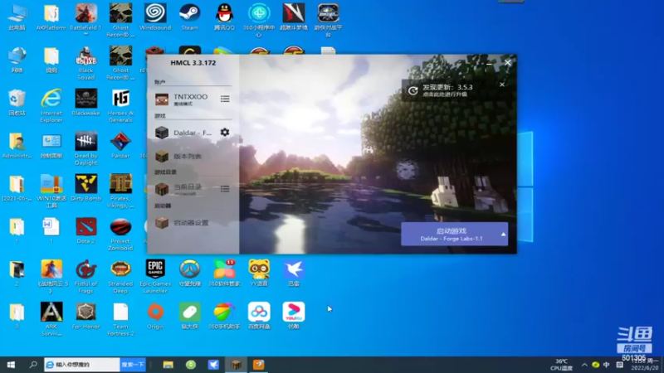Click the update found 3.5.3 notification
The width and height of the screenshot is (664, 373).
[x=447, y=90]
